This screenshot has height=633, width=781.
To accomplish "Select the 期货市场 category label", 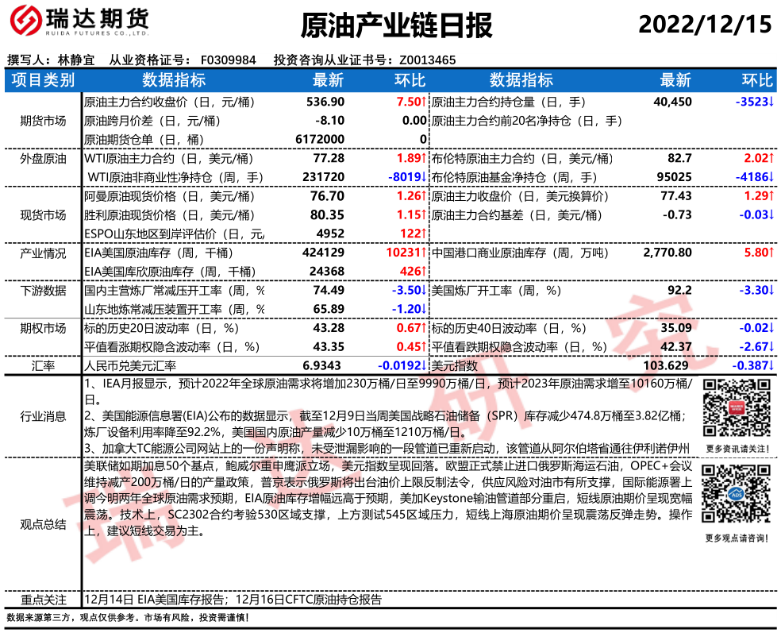I will 43,121.
